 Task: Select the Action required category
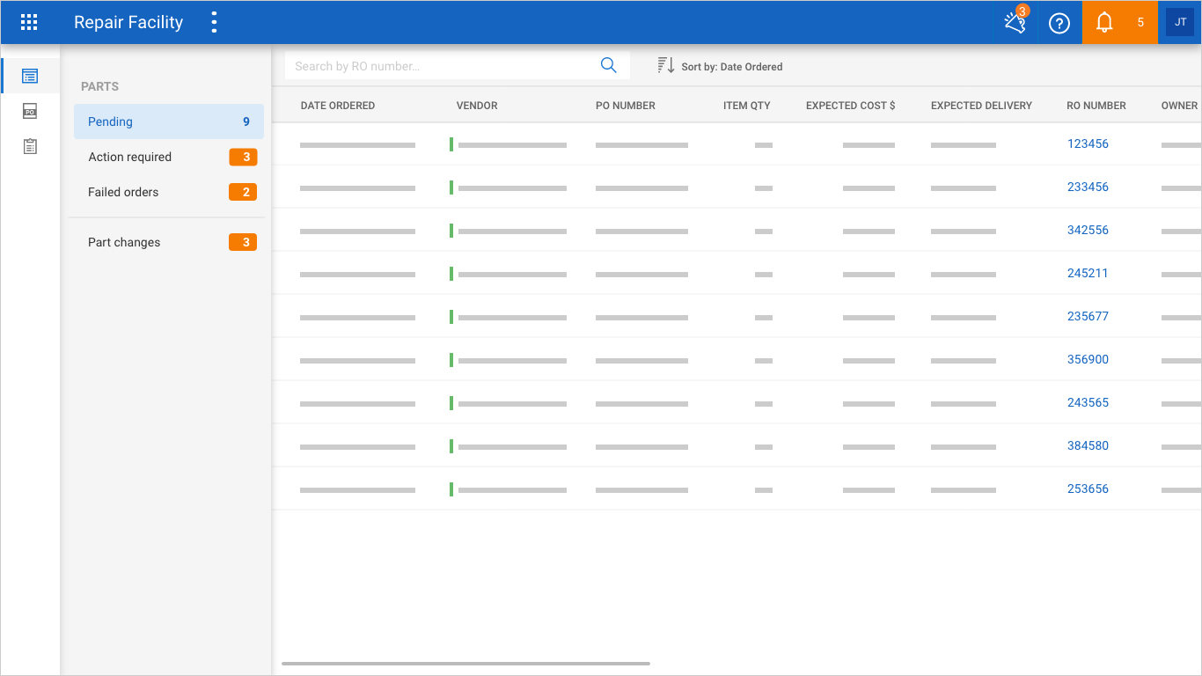(x=169, y=157)
